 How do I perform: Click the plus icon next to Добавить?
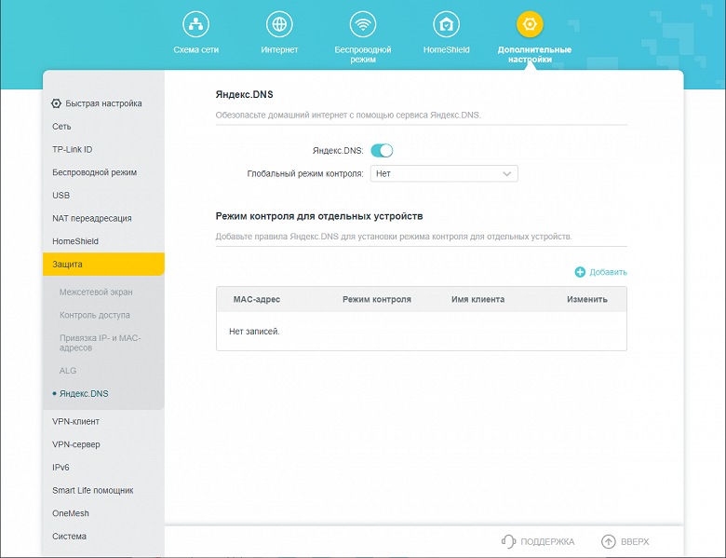click(580, 272)
